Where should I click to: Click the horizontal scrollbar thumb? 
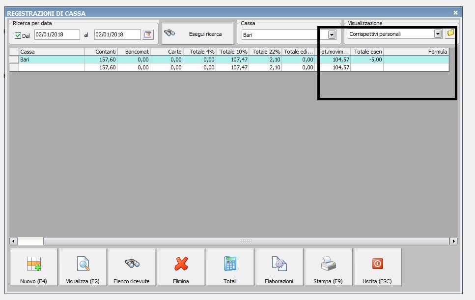[x=246, y=241]
